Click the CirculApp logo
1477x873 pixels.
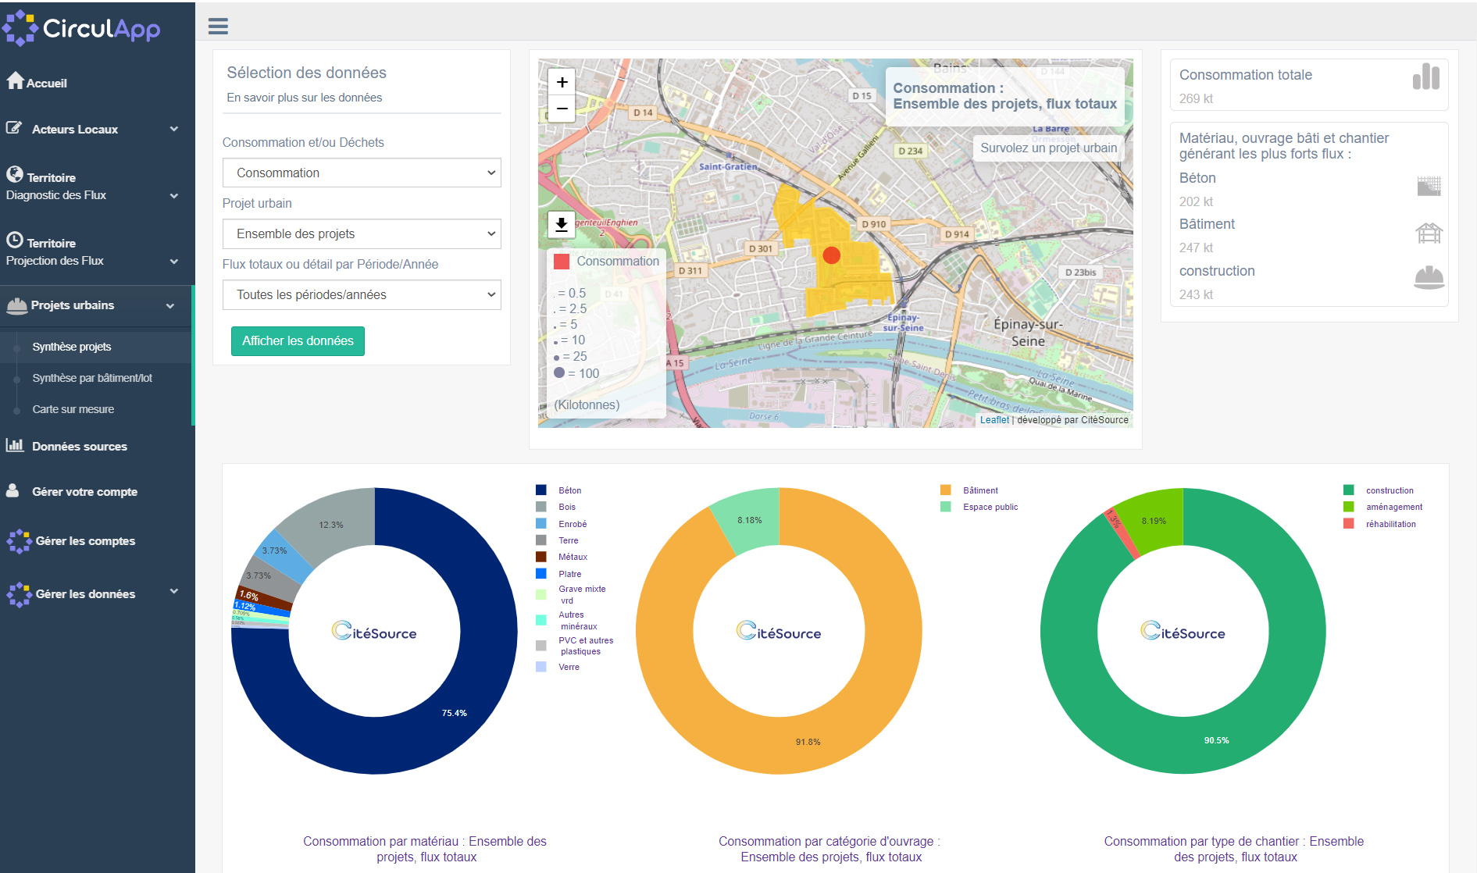(x=82, y=29)
